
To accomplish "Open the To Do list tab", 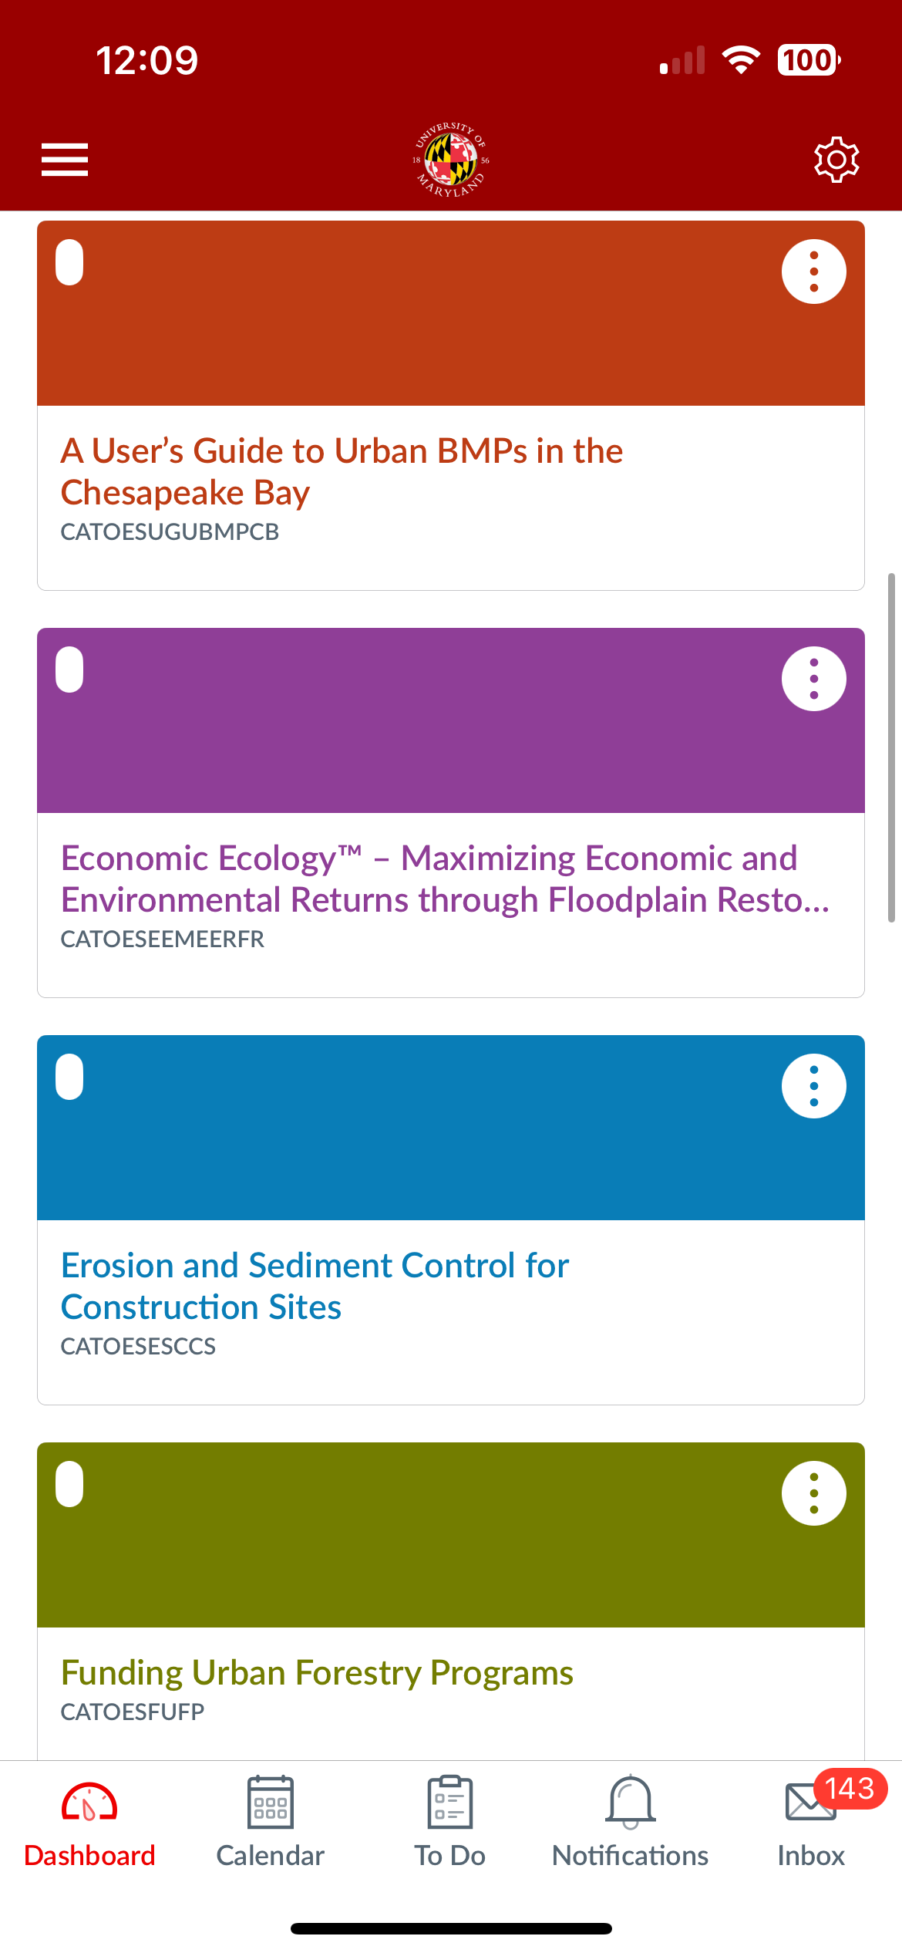I will (x=450, y=1823).
